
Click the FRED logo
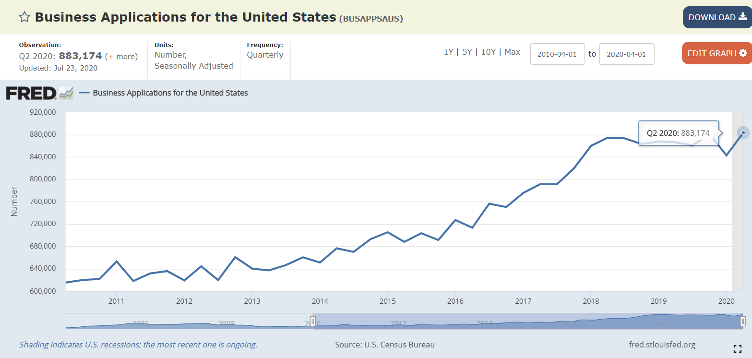[x=39, y=93]
